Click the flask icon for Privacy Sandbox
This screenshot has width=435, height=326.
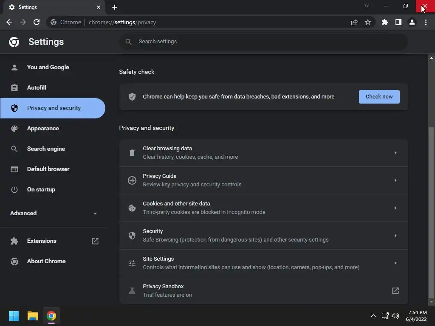click(132, 290)
